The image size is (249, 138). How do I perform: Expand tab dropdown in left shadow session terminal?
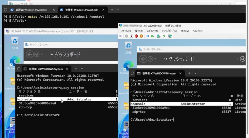[x=82, y=69]
